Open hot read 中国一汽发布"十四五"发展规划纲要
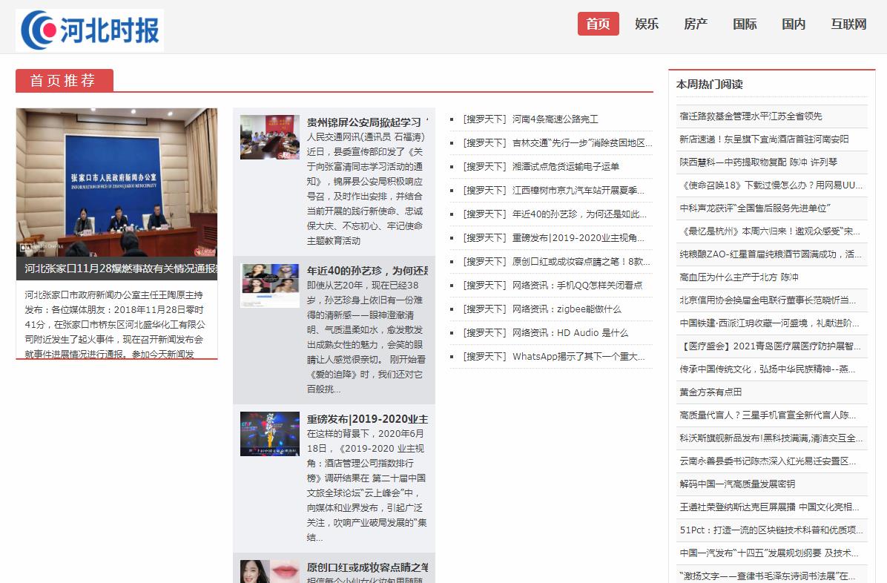 [769, 553]
